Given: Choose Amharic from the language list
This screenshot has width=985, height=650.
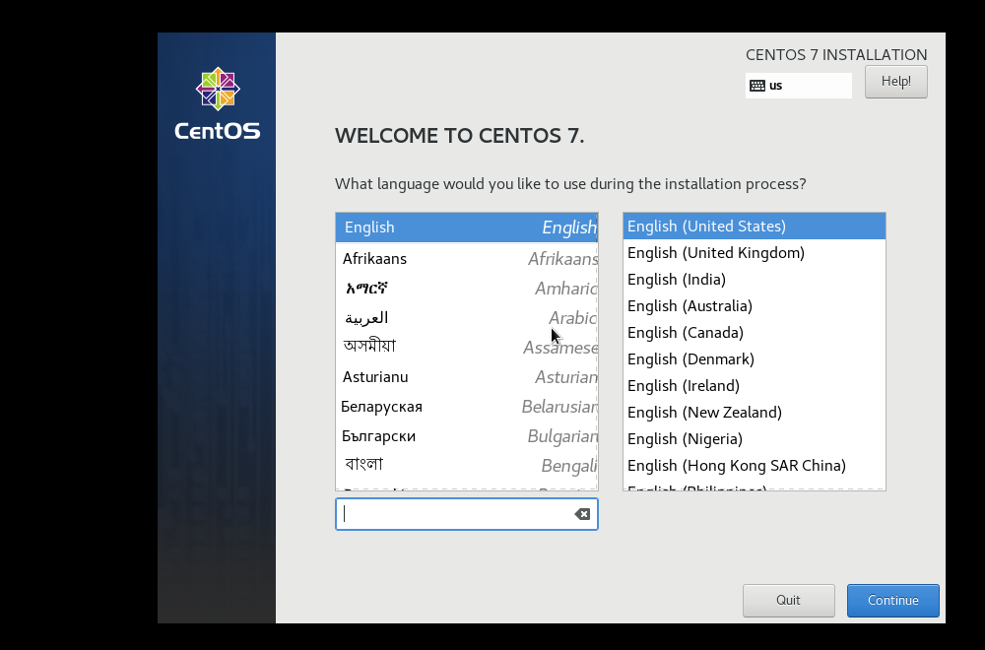Looking at the screenshot, I should pos(466,289).
